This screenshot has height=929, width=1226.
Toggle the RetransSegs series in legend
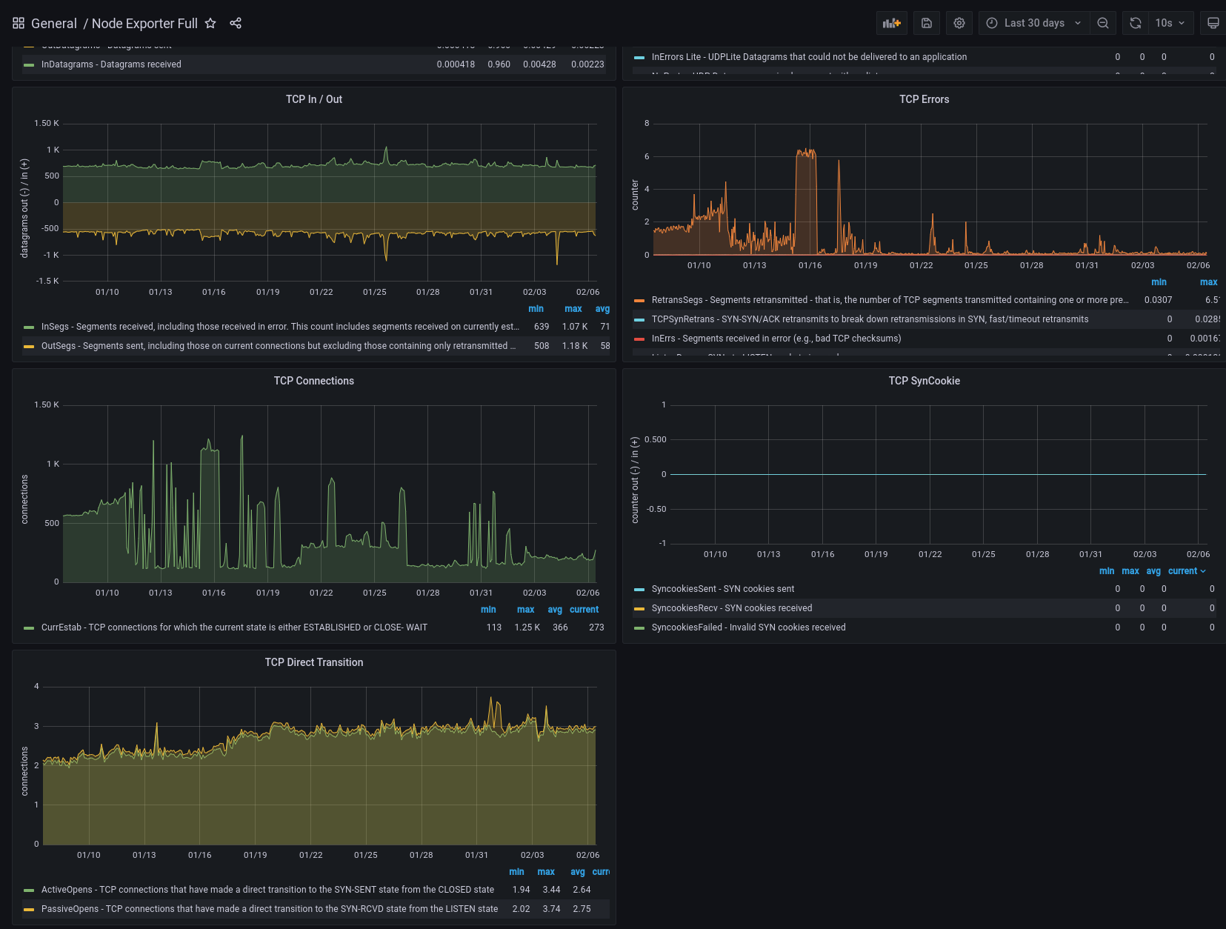tap(890, 300)
